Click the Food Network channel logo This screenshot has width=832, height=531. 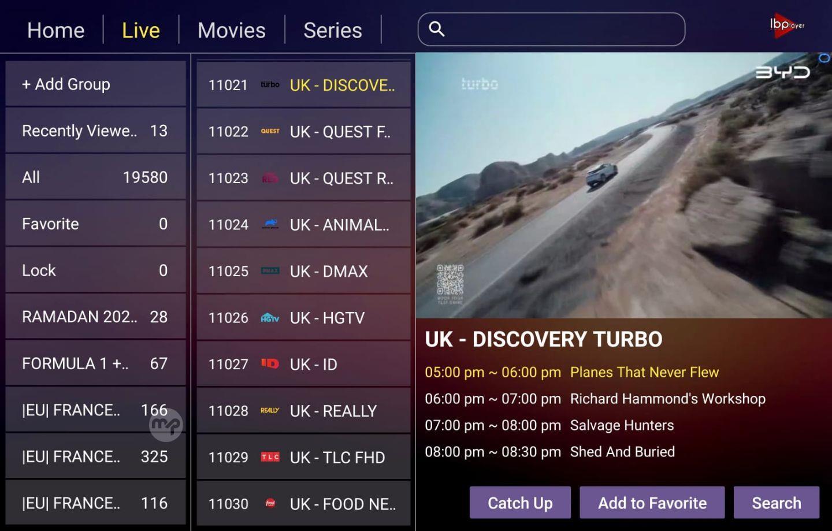(x=270, y=503)
